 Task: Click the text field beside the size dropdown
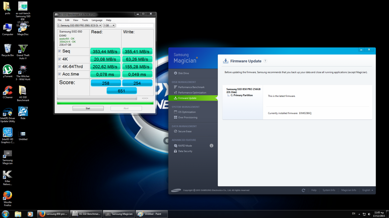tap(135, 25)
